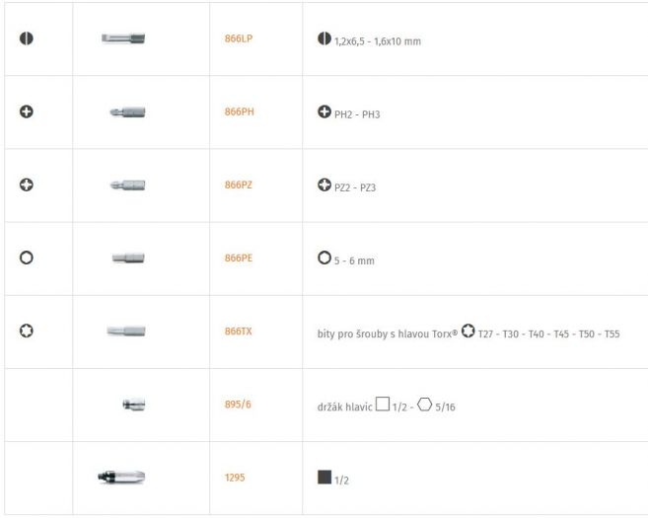This screenshot has width=648, height=518.
Task: Open the 1295 product link
Action: coord(234,477)
